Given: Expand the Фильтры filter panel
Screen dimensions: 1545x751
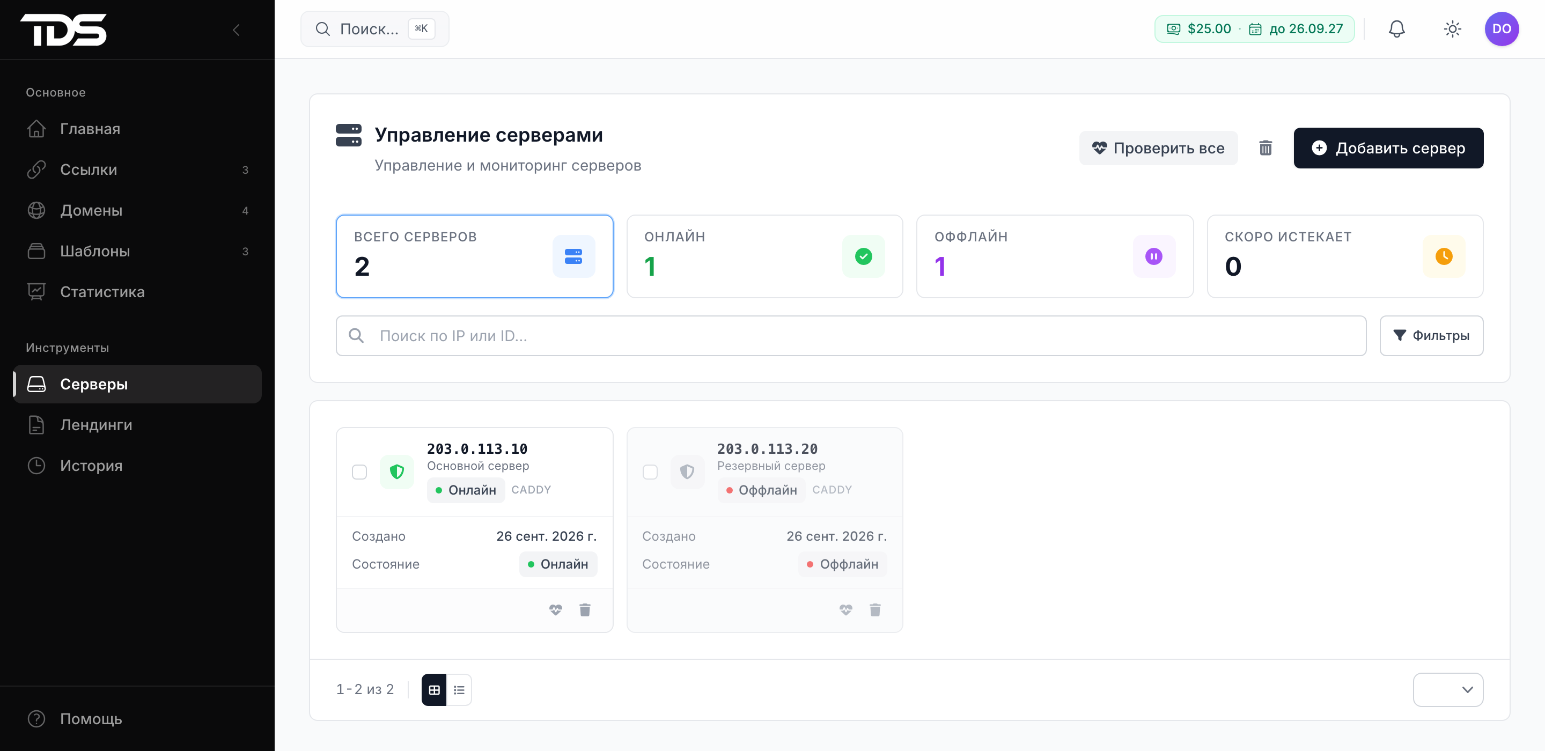Looking at the screenshot, I should tap(1431, 336).
